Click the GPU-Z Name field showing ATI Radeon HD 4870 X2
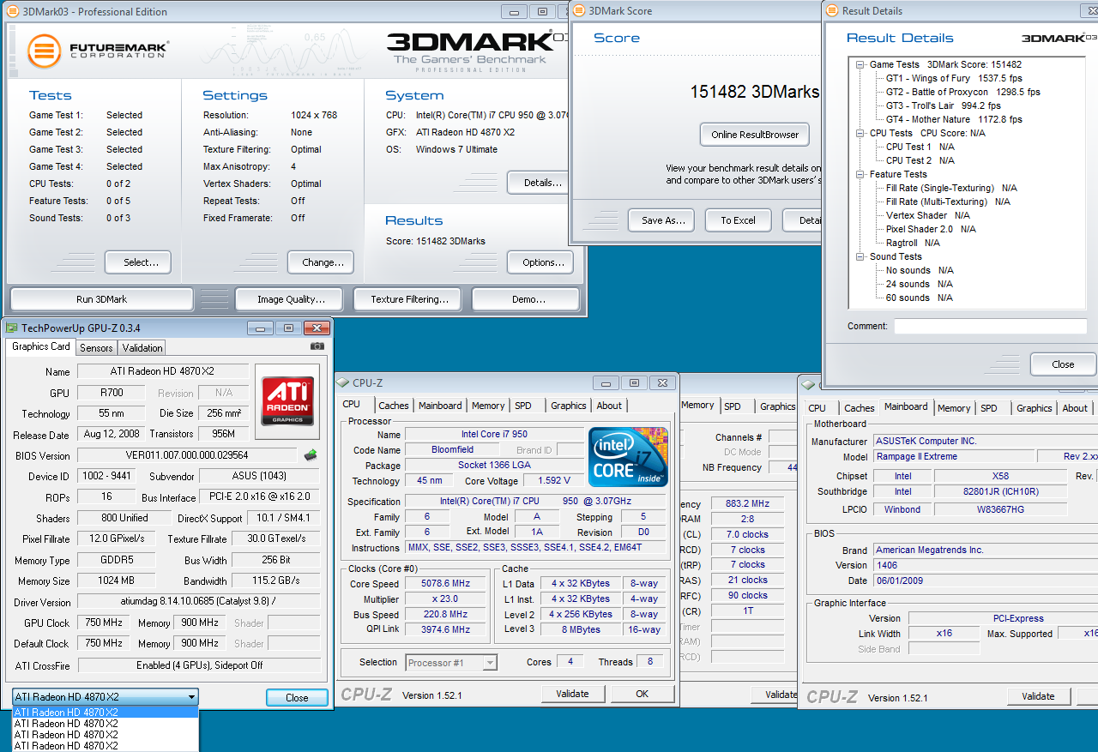This screenshot has height=752, width=1098. [163, 371]
